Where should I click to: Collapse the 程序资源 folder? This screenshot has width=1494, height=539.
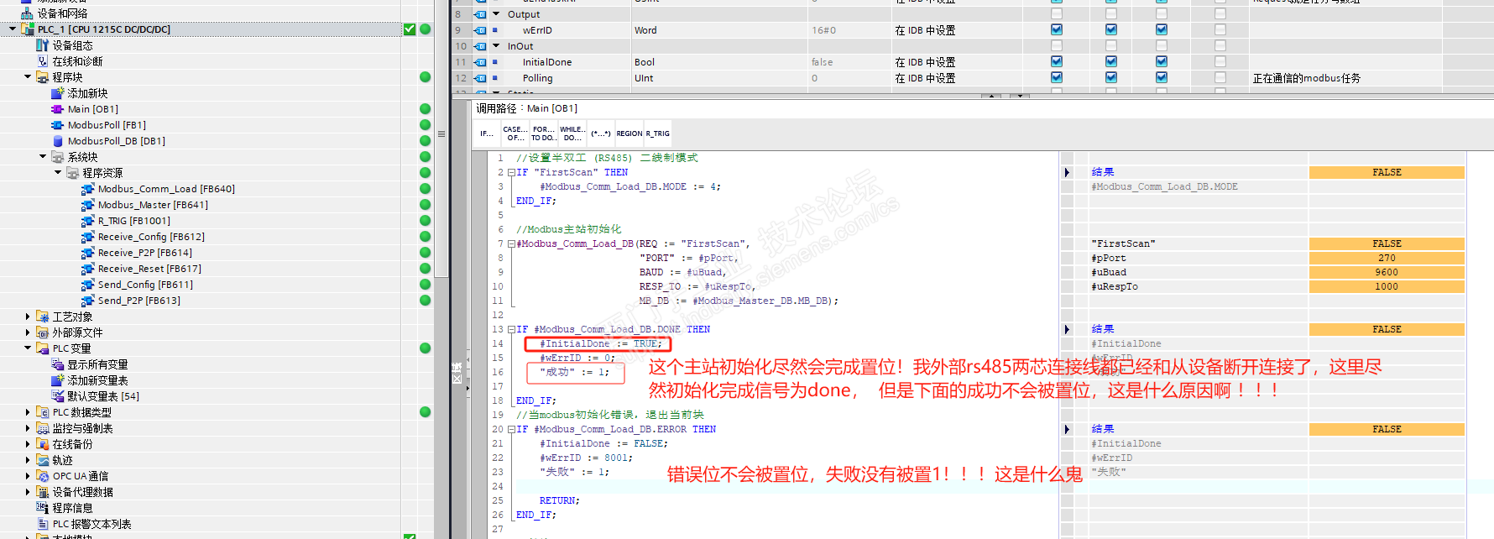point(58,173)
